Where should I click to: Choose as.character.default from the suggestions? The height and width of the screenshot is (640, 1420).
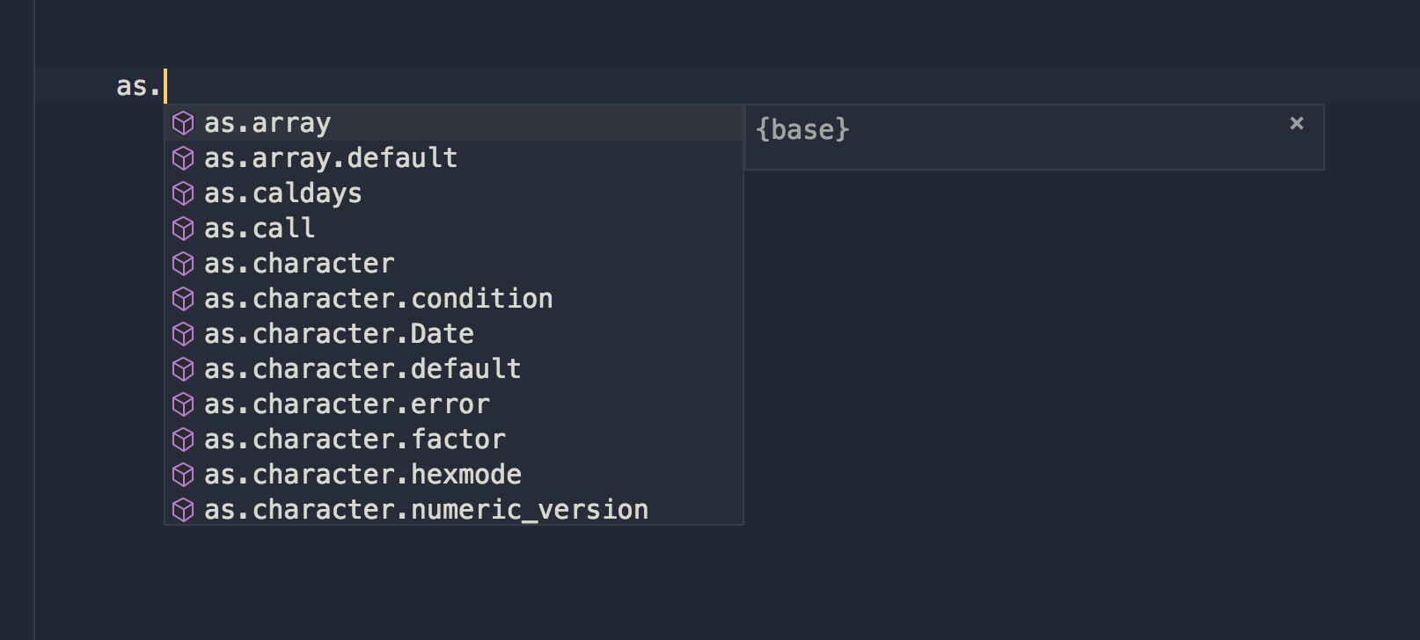pyautogui.click(x=362, y=369)
